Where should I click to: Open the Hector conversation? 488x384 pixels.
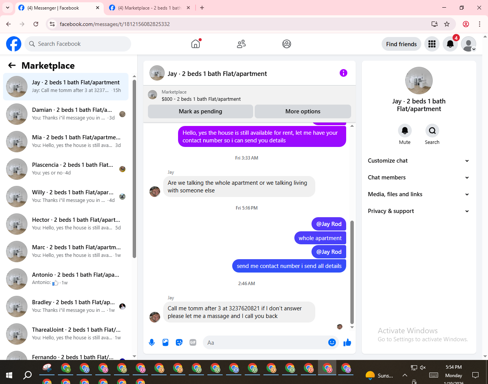[x=66, y=224]
